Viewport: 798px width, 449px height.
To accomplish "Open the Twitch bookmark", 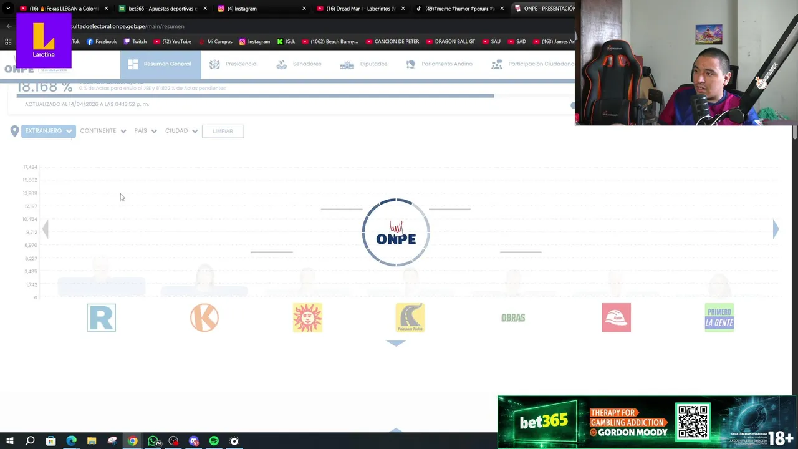I will pyautogui.click(x=135, y=42).
